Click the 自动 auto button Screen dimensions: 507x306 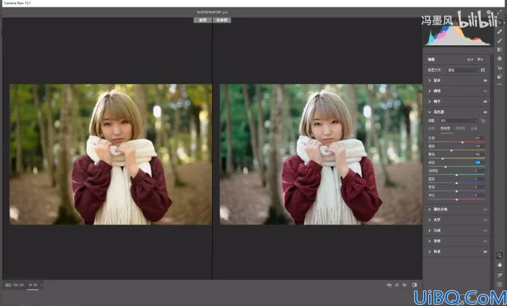470,59
